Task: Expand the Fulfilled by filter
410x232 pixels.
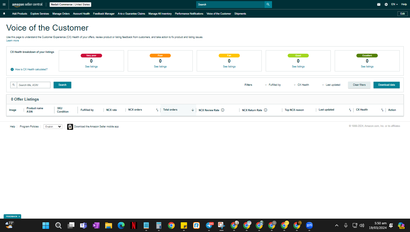Action: (273, 85)
